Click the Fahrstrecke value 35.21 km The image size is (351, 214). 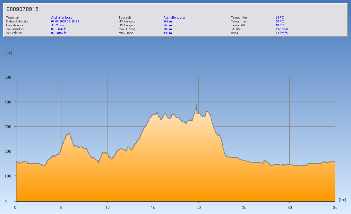(x=58, y=25)
